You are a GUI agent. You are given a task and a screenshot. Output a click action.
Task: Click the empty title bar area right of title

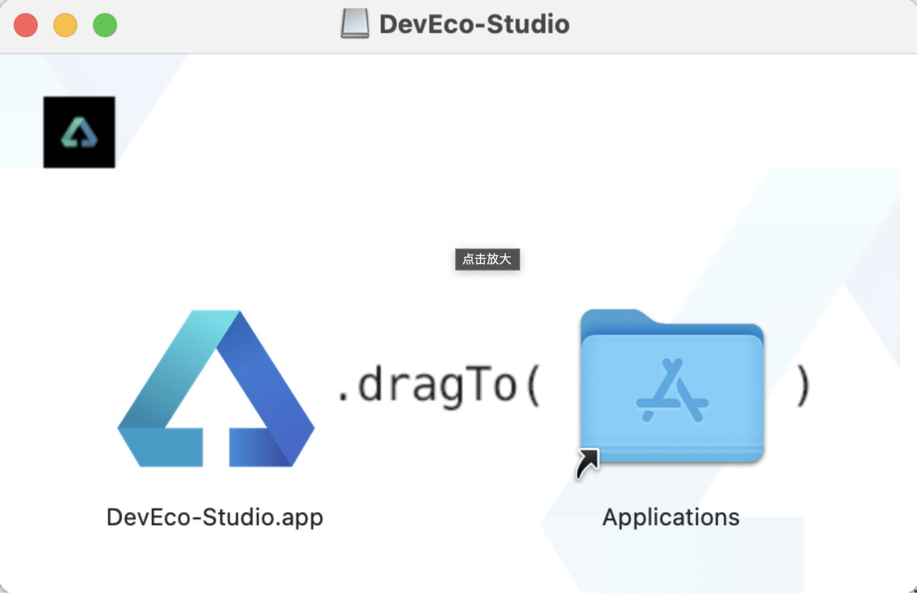coord(743,25)
